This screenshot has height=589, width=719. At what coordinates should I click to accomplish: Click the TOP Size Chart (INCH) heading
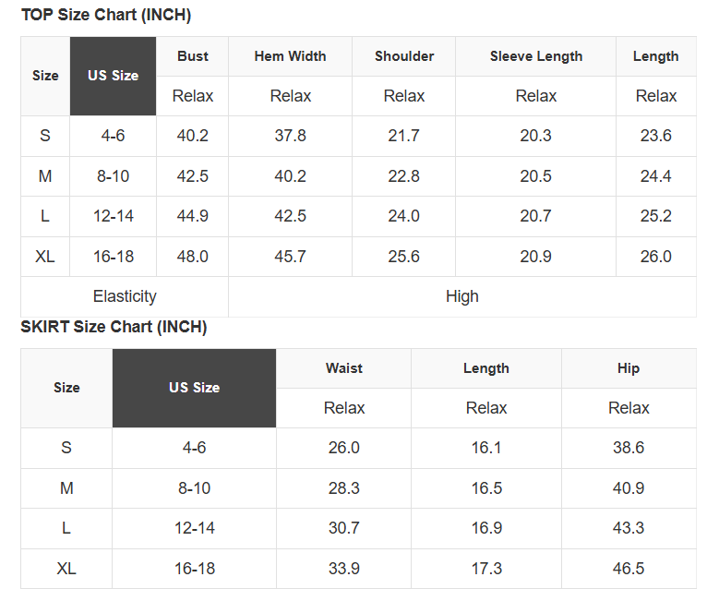click(106, 16)
